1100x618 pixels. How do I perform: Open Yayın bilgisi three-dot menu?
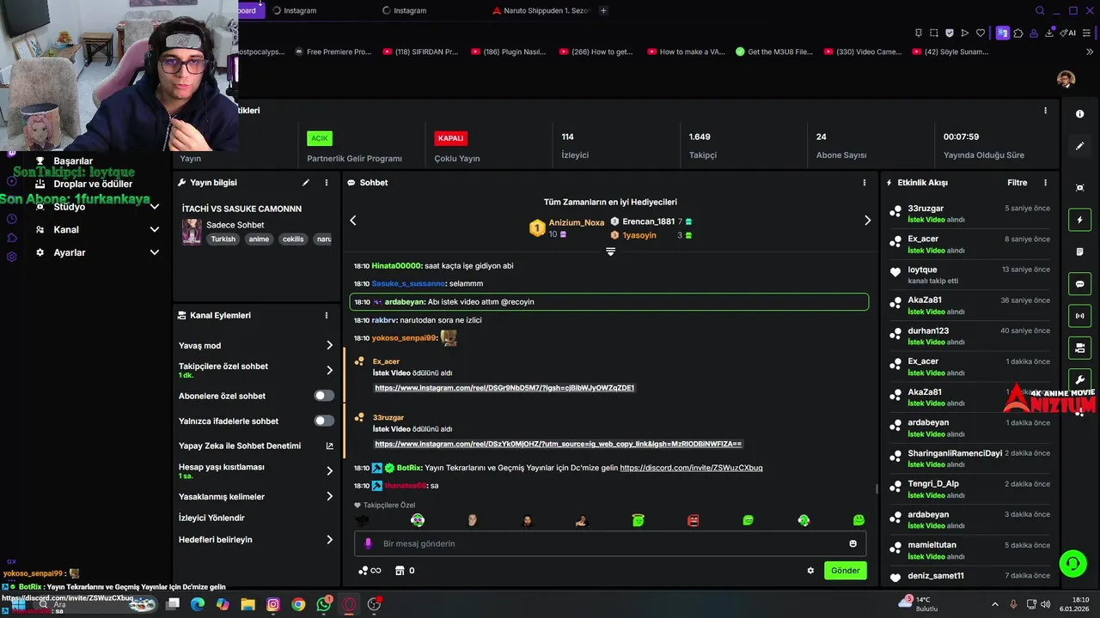tap(327, 183)
